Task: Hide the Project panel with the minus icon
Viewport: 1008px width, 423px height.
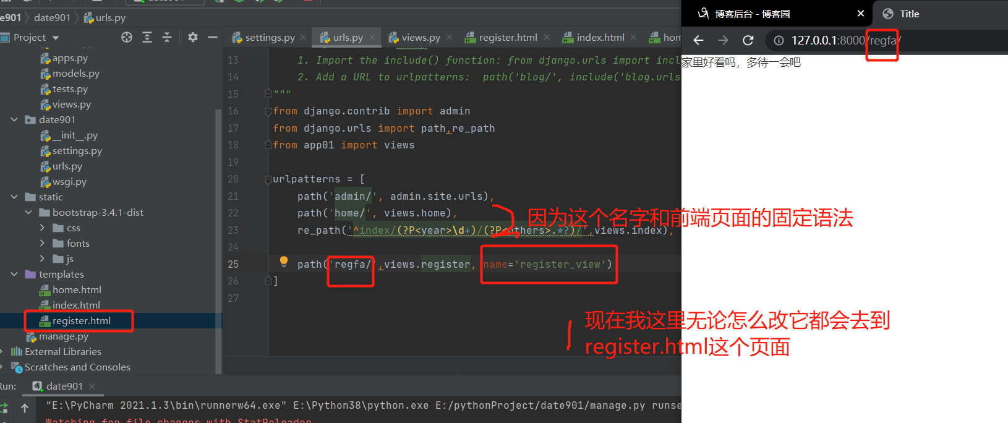Action: click(x=213, y=37)
